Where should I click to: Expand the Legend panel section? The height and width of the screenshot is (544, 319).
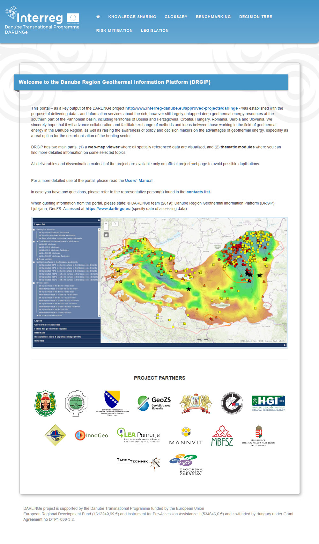pos(38,321)
